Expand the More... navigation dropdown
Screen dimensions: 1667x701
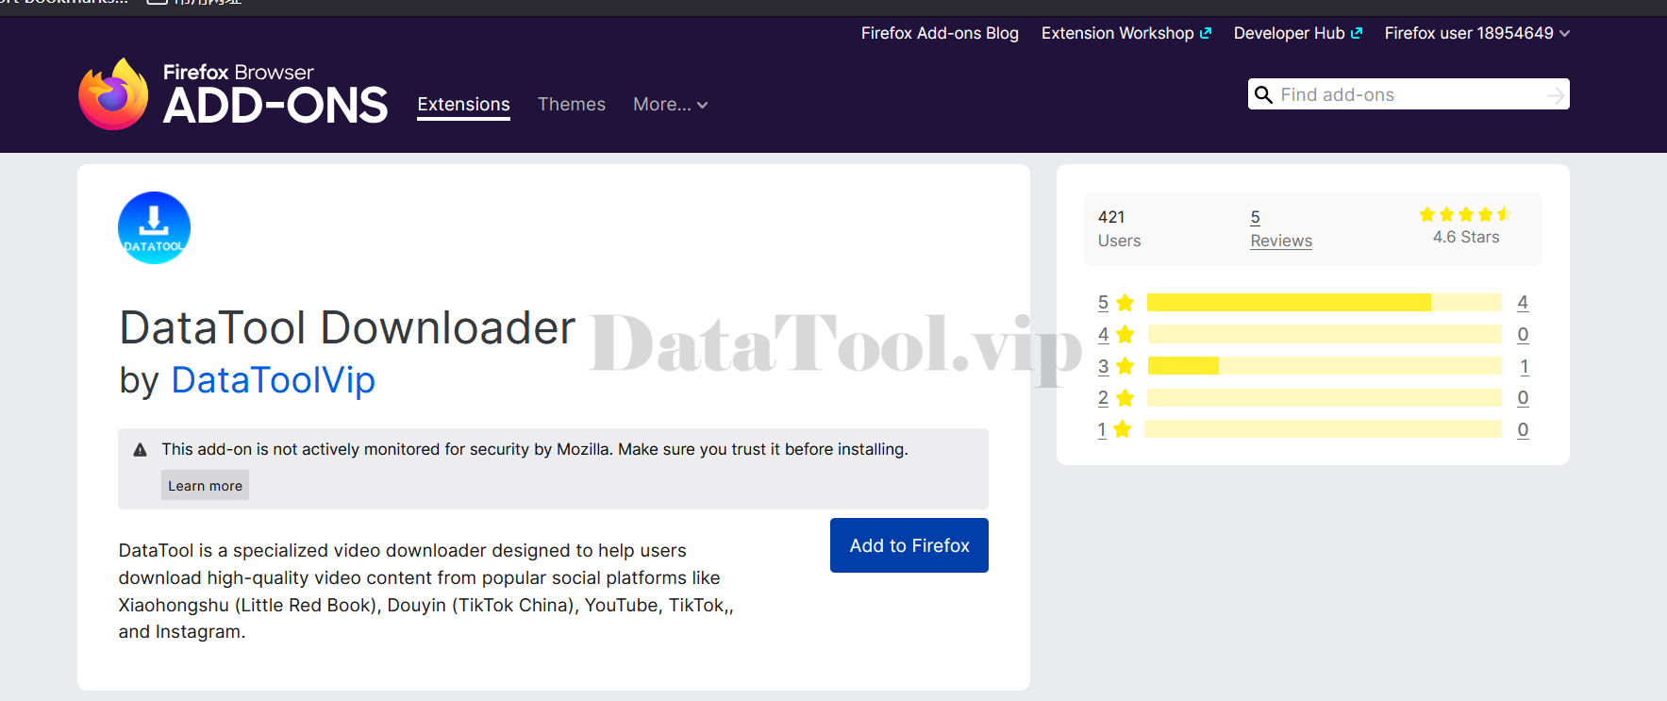pyautogui.click(x=670, y=105)
